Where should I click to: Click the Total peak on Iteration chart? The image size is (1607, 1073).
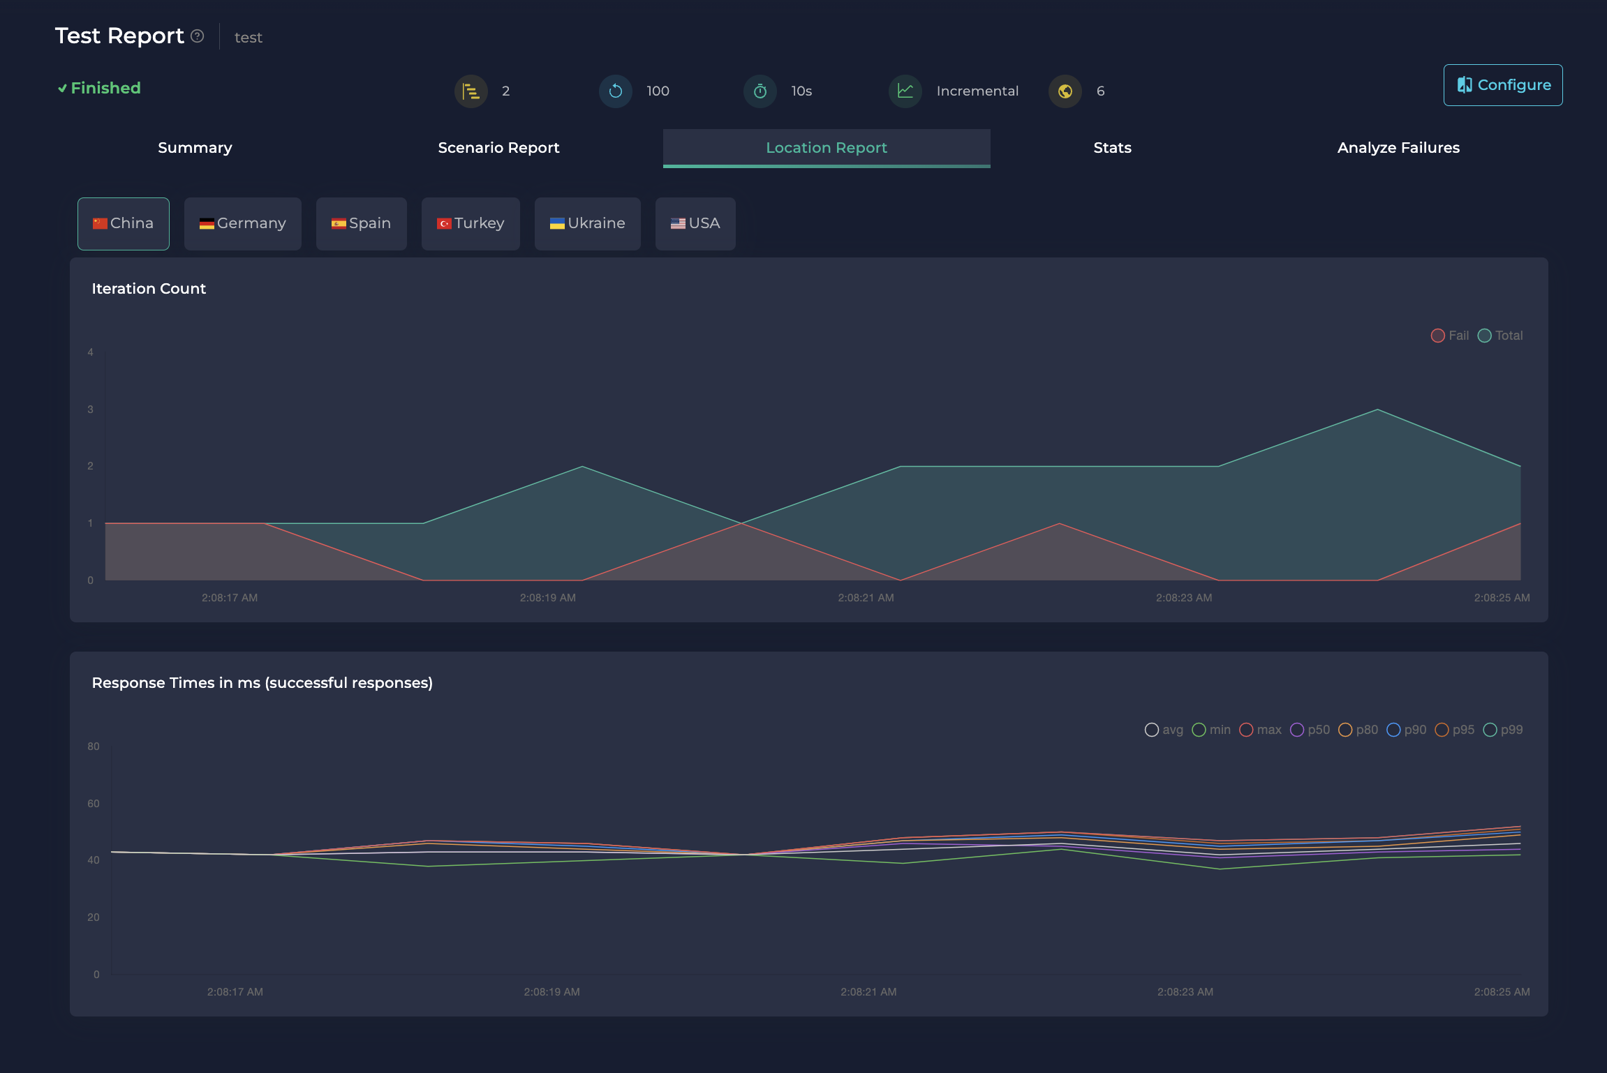tap(1377, 410)
